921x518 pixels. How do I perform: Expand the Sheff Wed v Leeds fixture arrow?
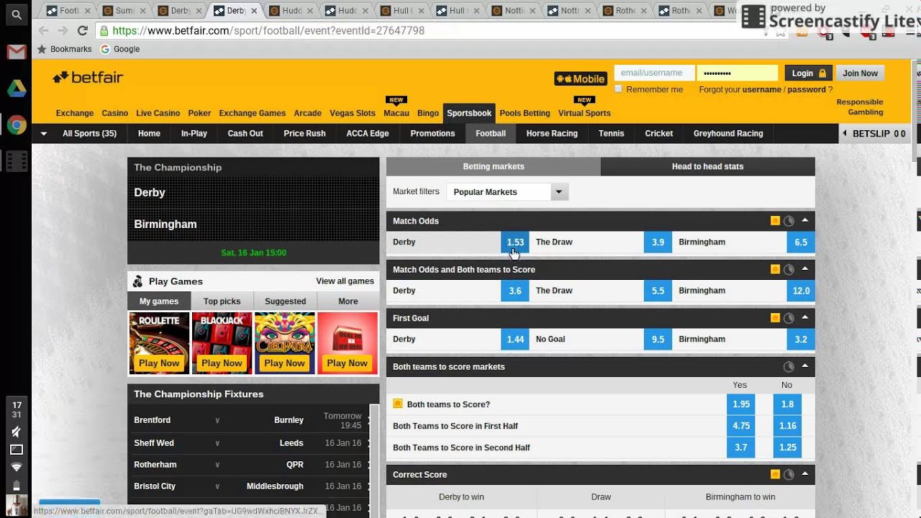pos(369,443)
